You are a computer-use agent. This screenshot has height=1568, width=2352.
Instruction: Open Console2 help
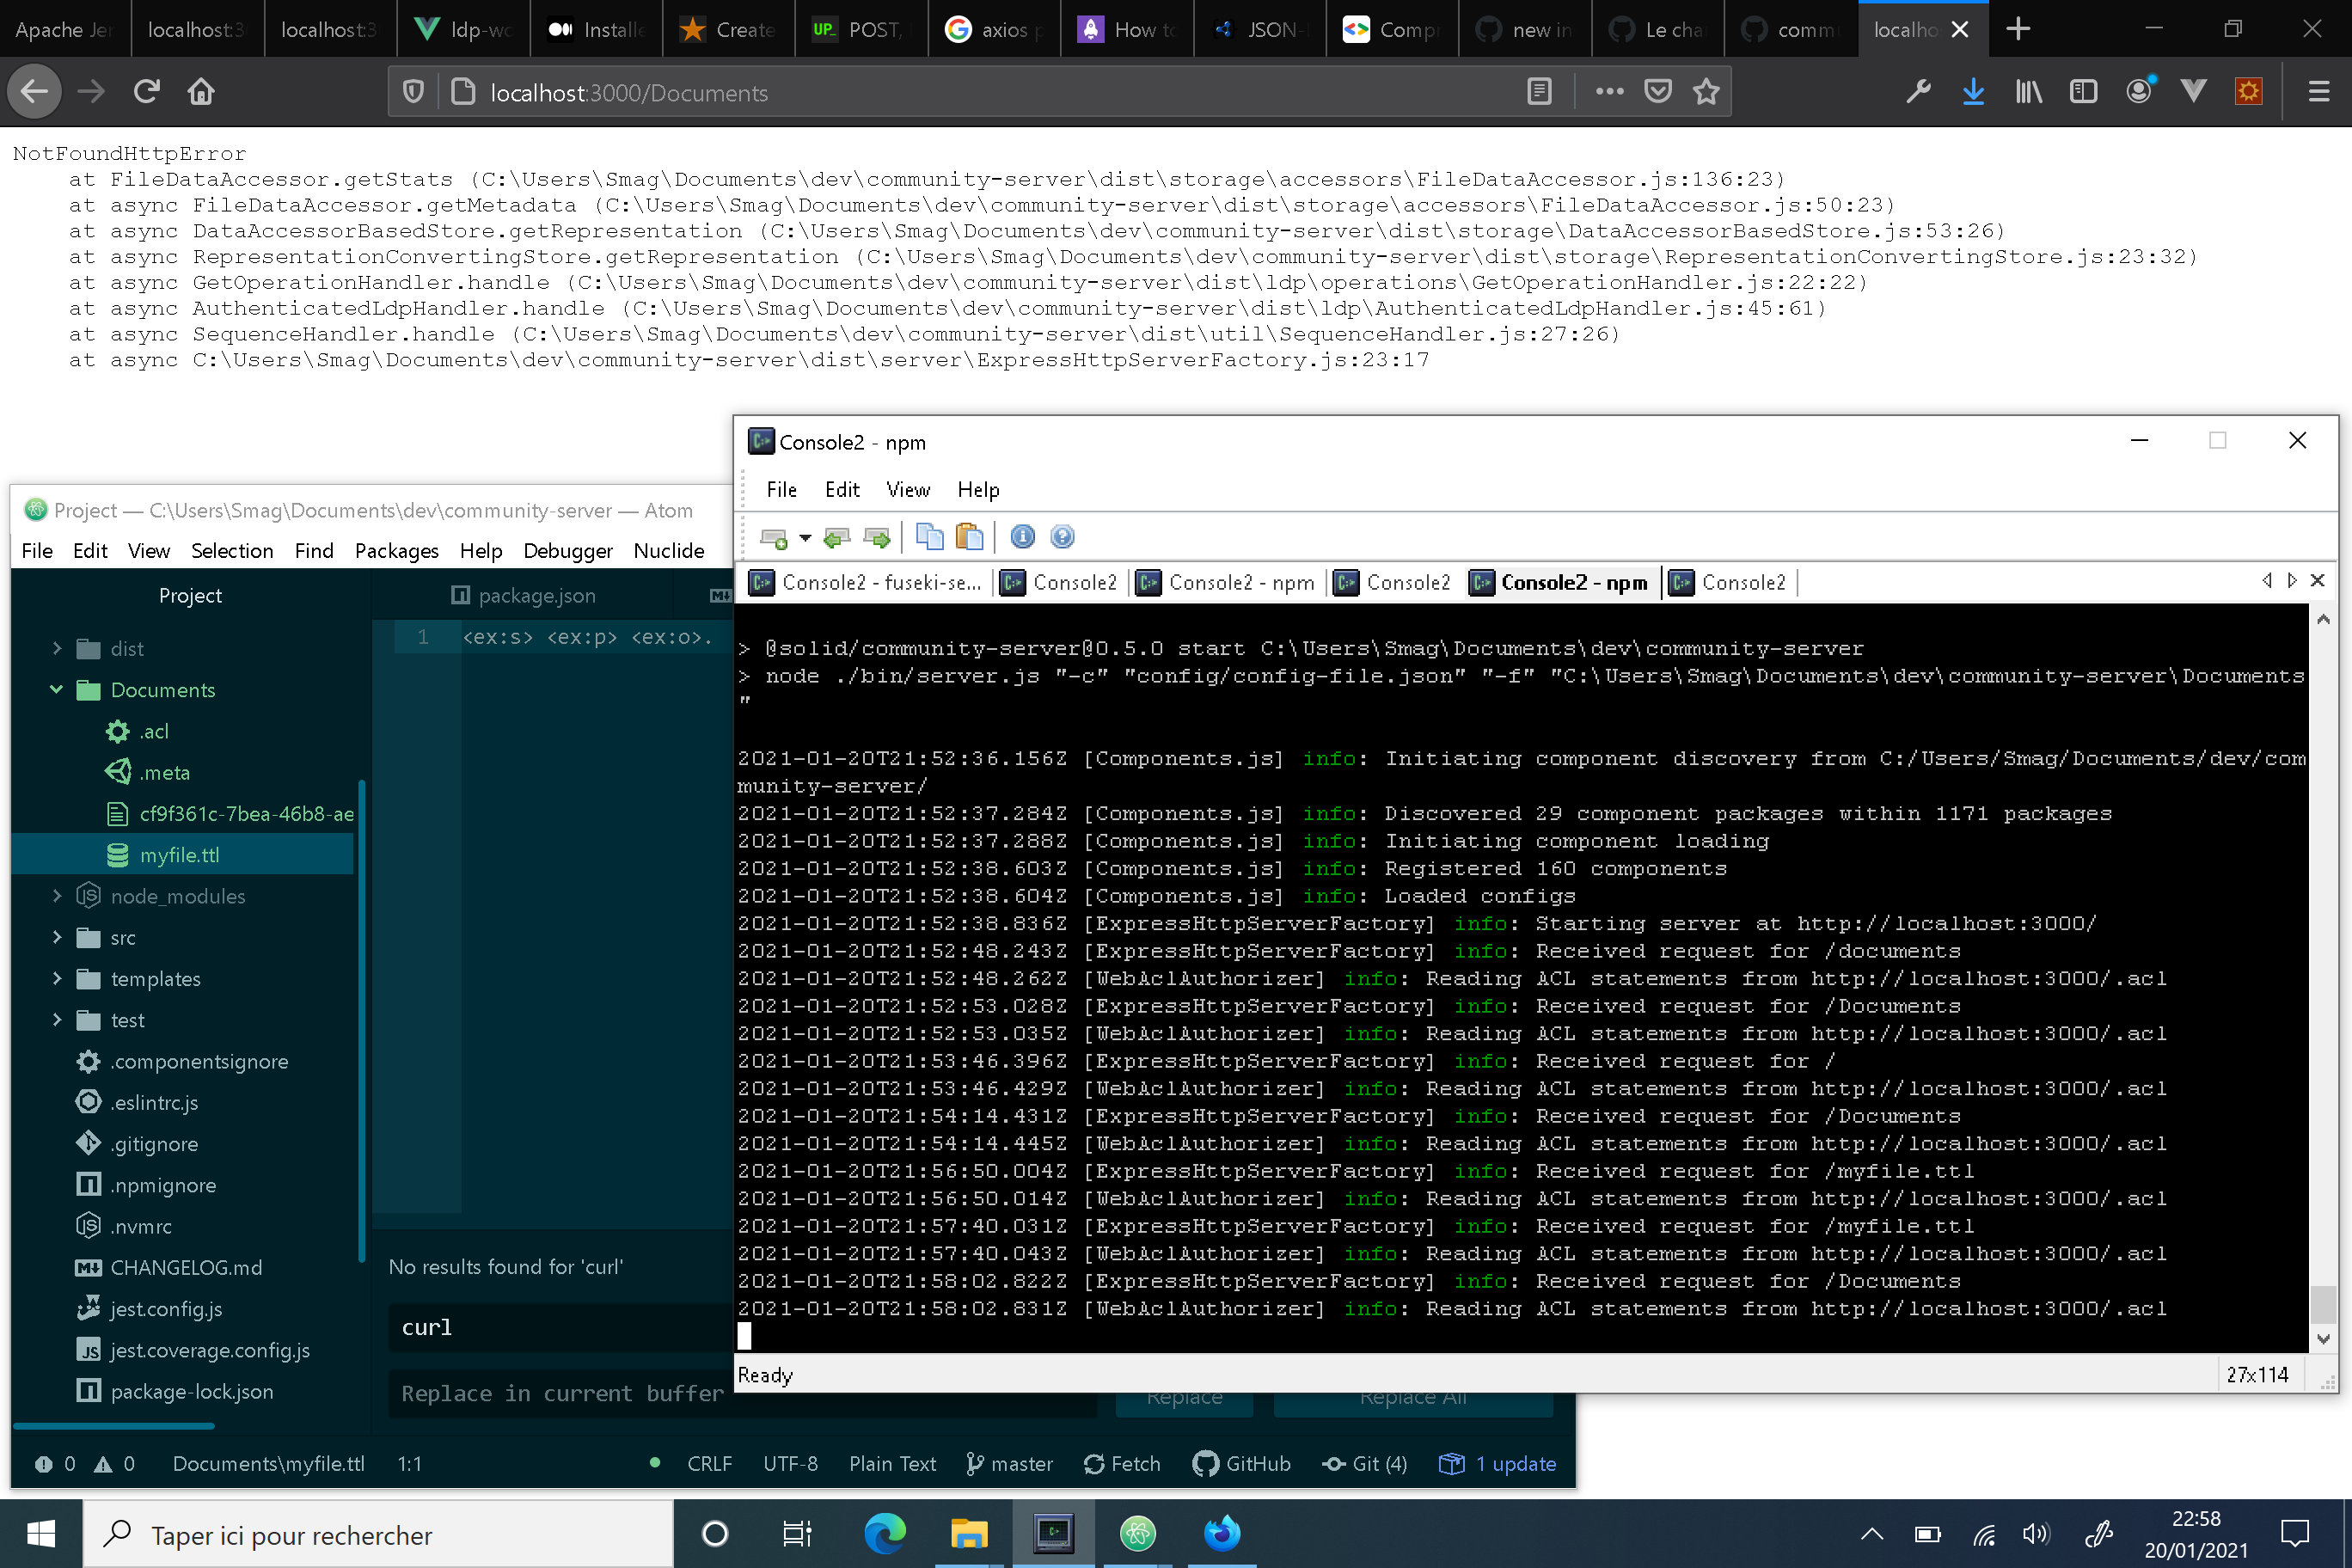tap(1062, 537)
